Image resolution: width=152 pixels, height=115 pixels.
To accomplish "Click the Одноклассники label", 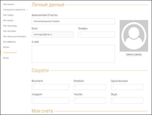I will pos(119,81).
